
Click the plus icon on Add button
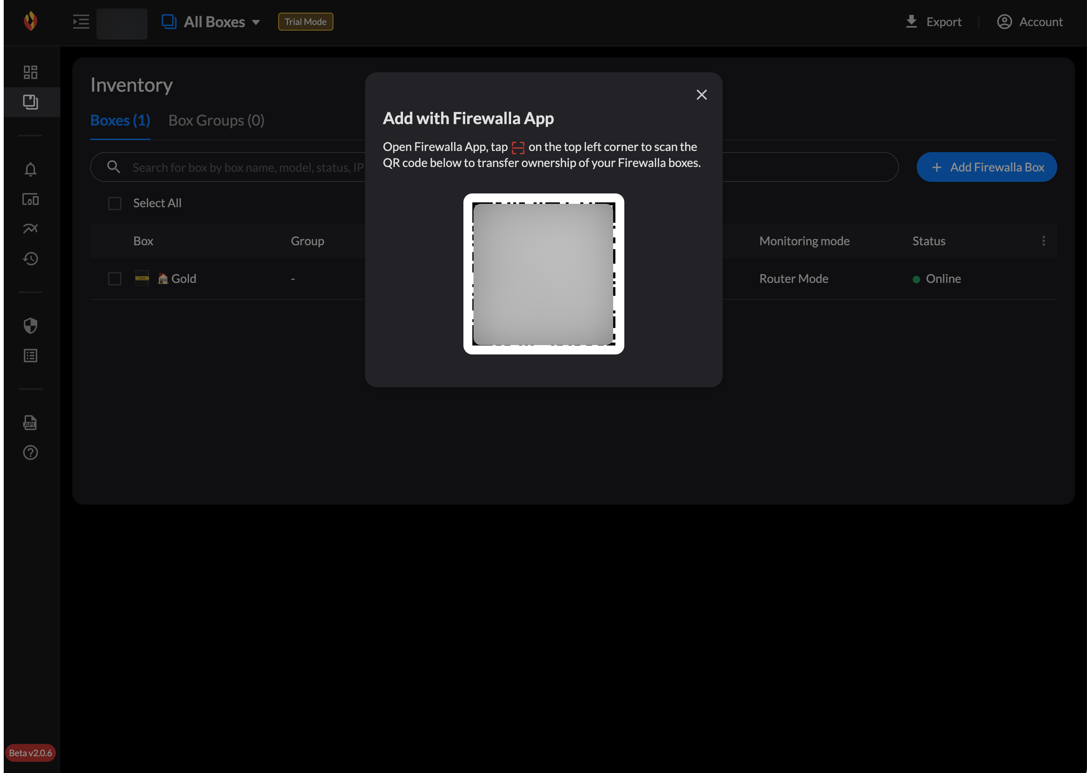click(936, 168)
